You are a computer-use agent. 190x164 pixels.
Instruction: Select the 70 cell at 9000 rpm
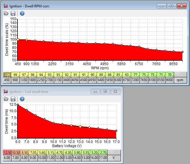pos(169,75)
